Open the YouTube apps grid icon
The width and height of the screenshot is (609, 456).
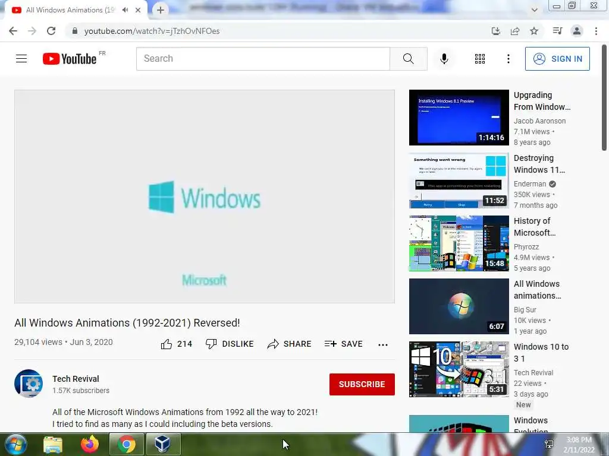point(480,59)
